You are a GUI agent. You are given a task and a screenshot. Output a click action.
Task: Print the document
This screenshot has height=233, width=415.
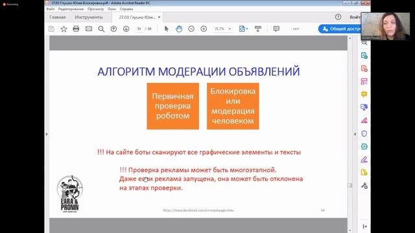[x=76, y=28]
